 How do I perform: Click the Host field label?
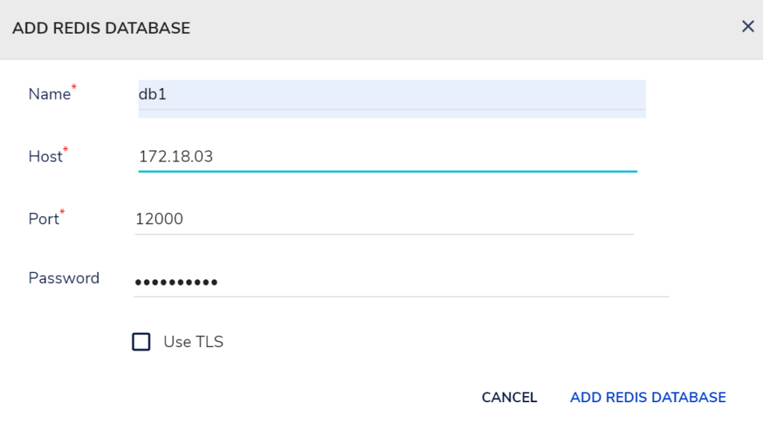(x=45, y=156)
